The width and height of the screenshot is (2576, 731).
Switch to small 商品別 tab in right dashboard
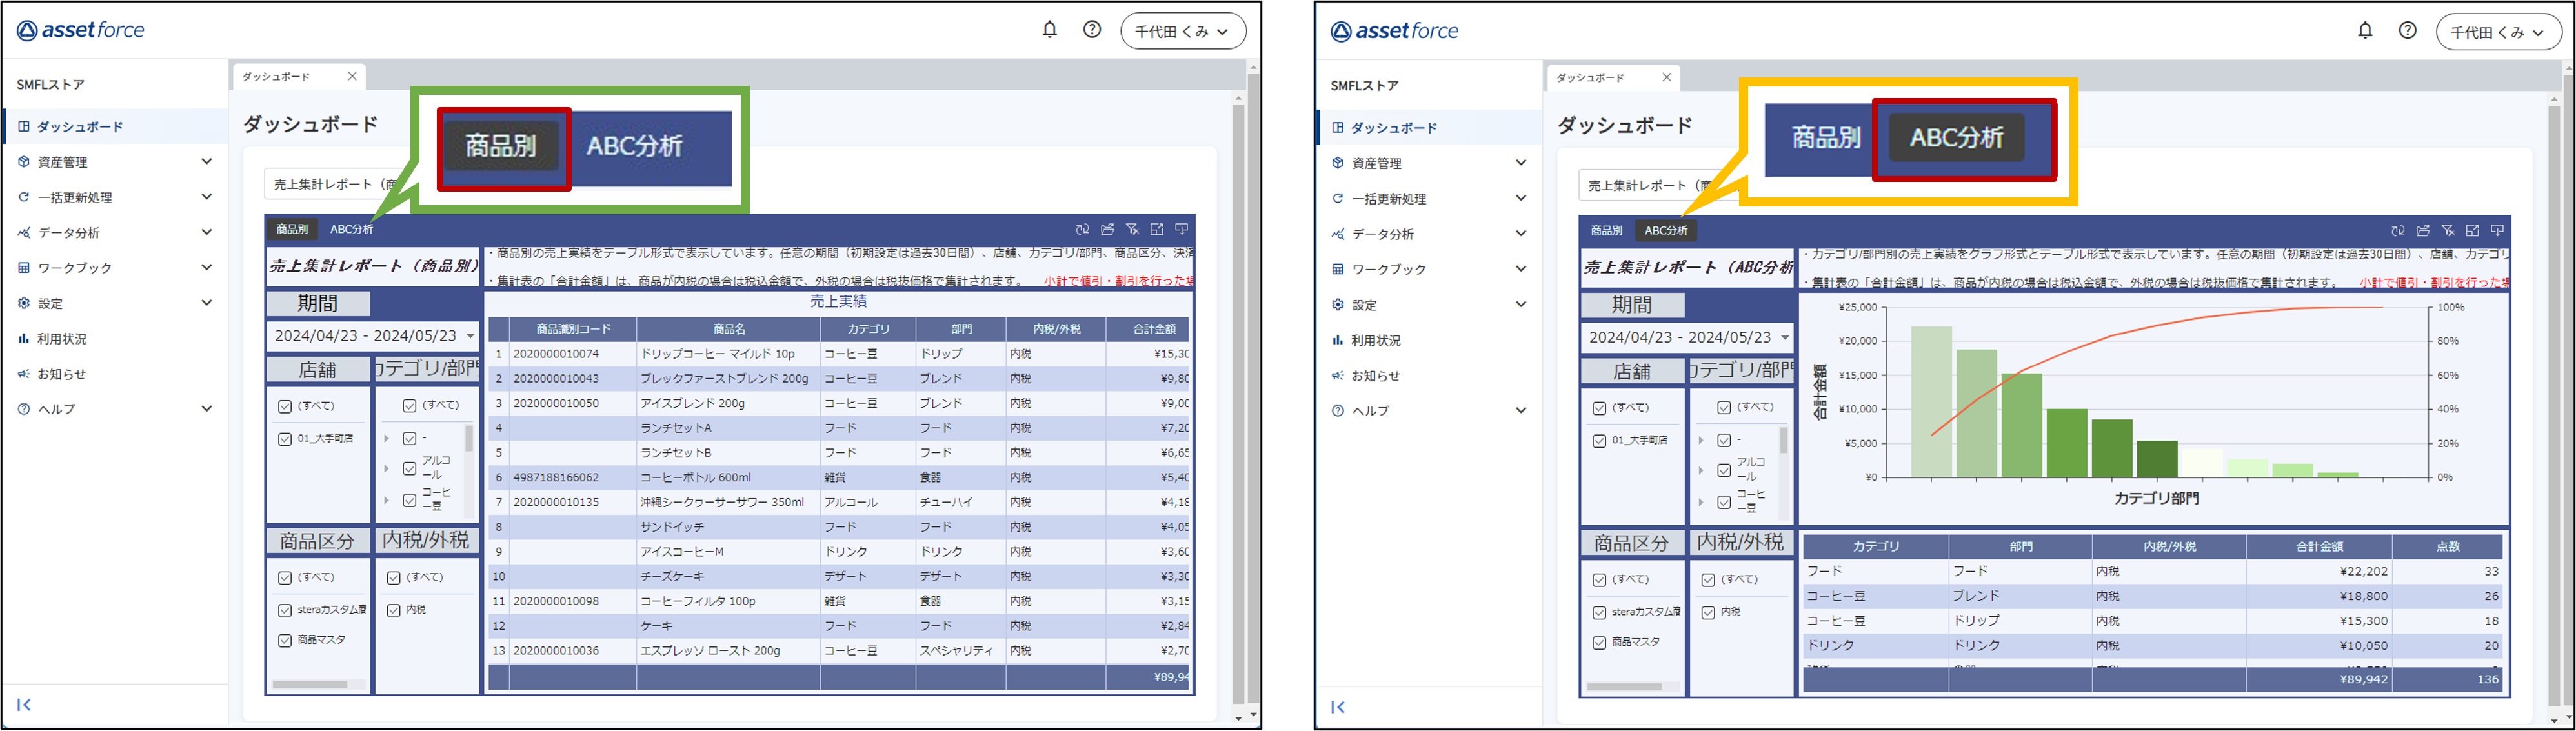(1606, 230)
